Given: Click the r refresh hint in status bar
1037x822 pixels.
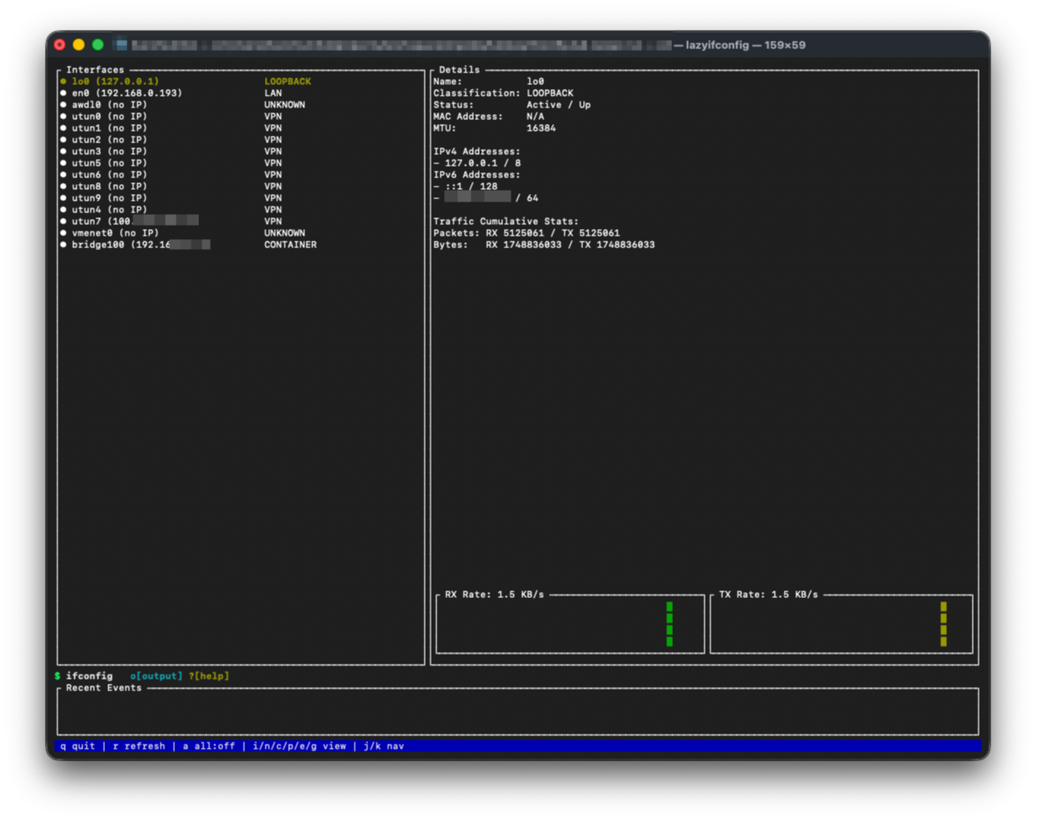Looking at the screenshot, I should pos(139,746).
